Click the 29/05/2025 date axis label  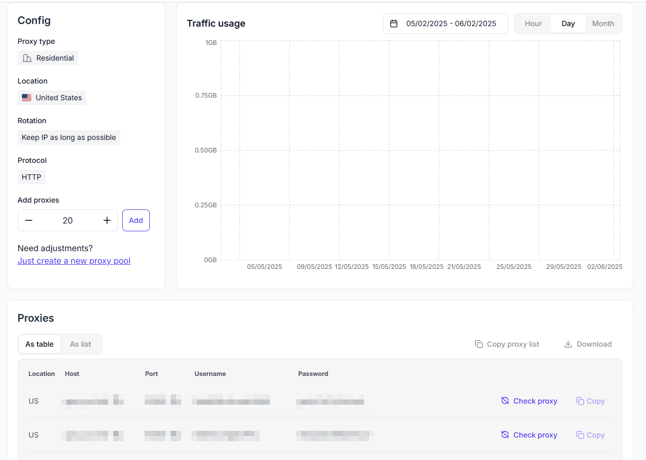[x=564, y=267]
